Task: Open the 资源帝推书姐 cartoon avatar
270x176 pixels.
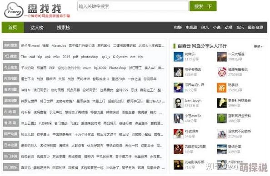Action: coord(222,72)
